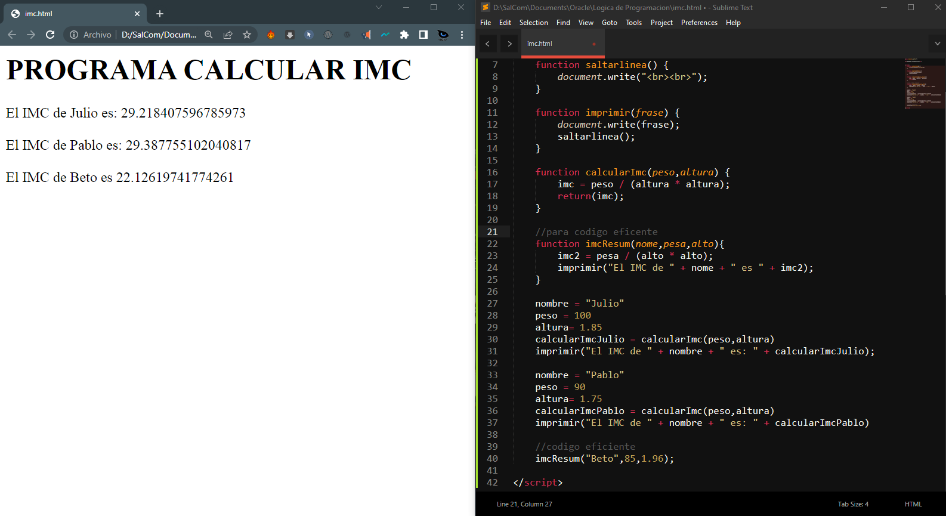Open the Find menu in Sublime Text

563,23
